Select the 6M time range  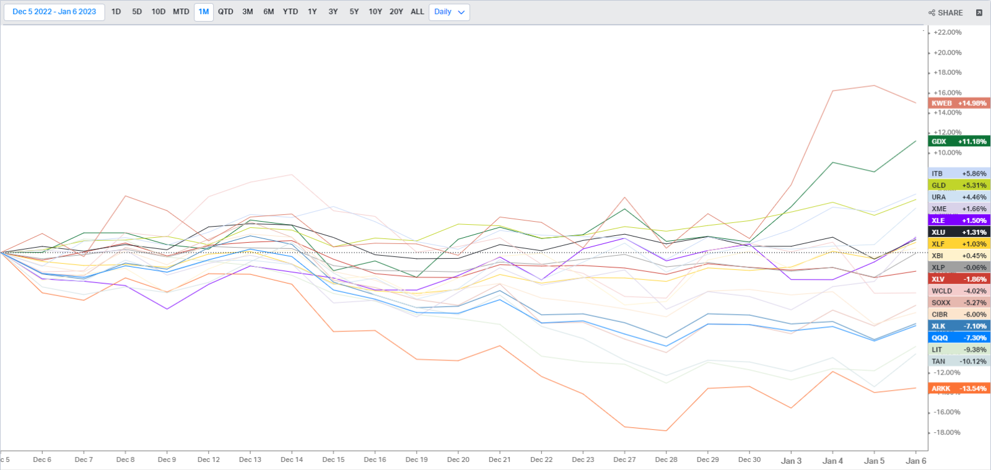[269, 12]
